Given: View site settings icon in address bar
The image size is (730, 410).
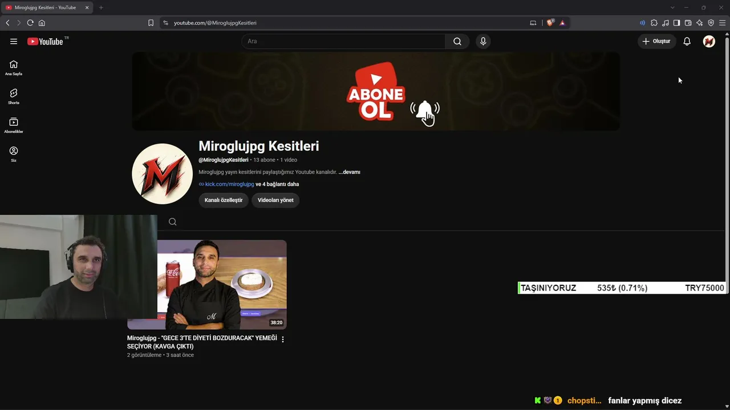Looking at the screenshot, I should point(165,23).
